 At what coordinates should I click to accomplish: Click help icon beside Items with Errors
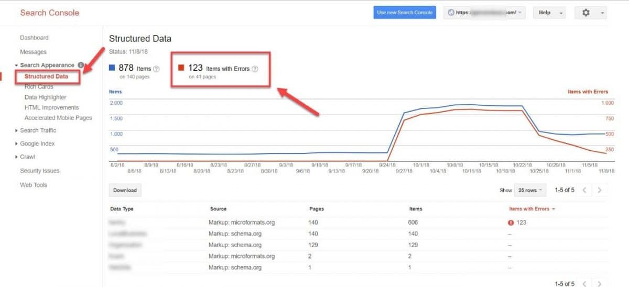click(x=255, y=69)
